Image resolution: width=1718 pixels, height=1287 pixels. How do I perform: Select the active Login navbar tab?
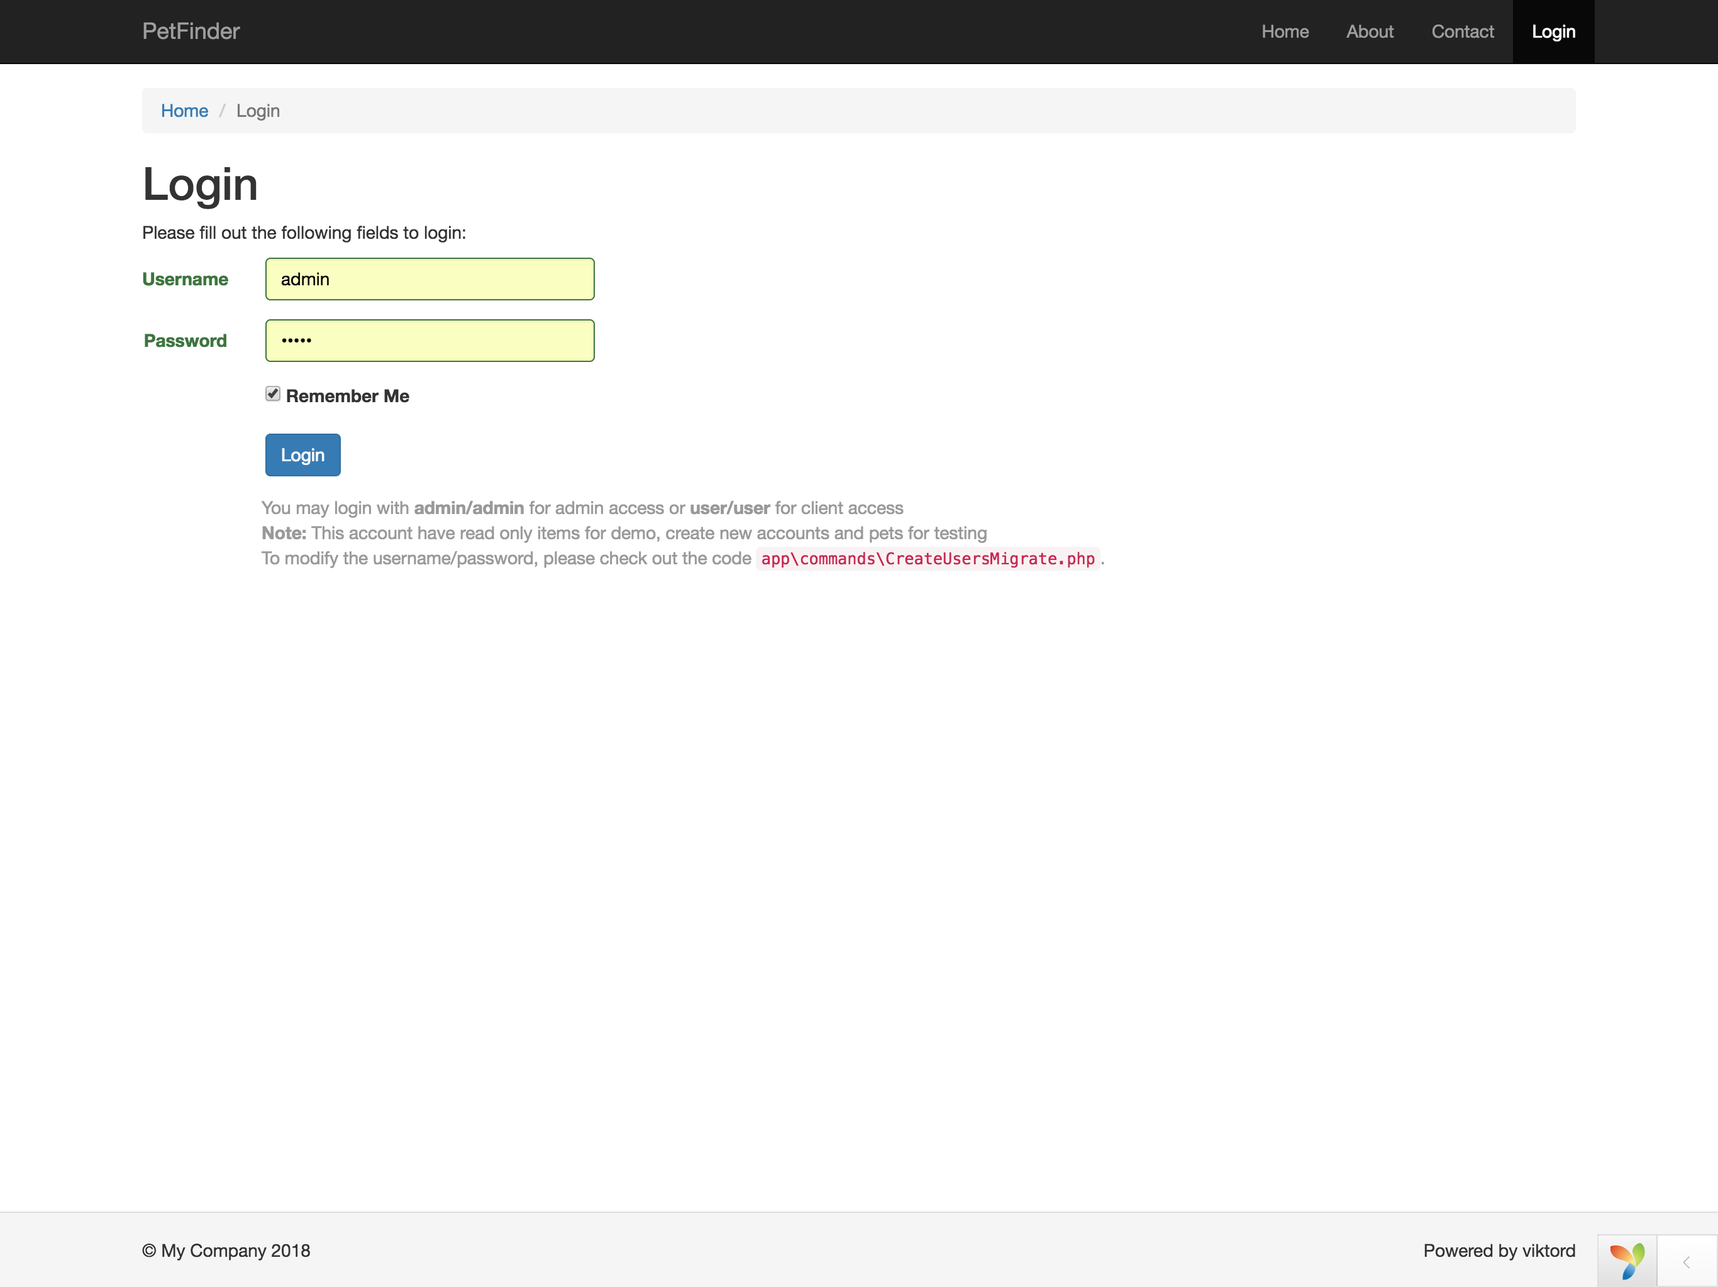[1553, 32]
